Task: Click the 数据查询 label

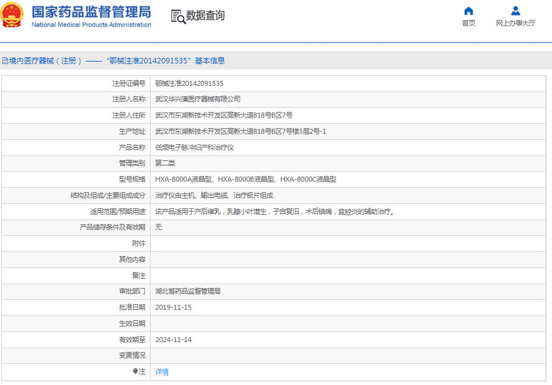Action: point(205,16)
